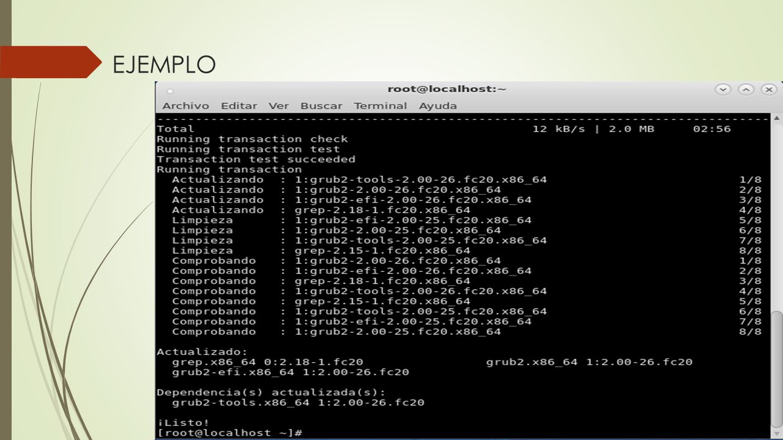Click the root@localhost:~ title bar
The width and height of the screenshot is (783, 440).
coord(447,89)
